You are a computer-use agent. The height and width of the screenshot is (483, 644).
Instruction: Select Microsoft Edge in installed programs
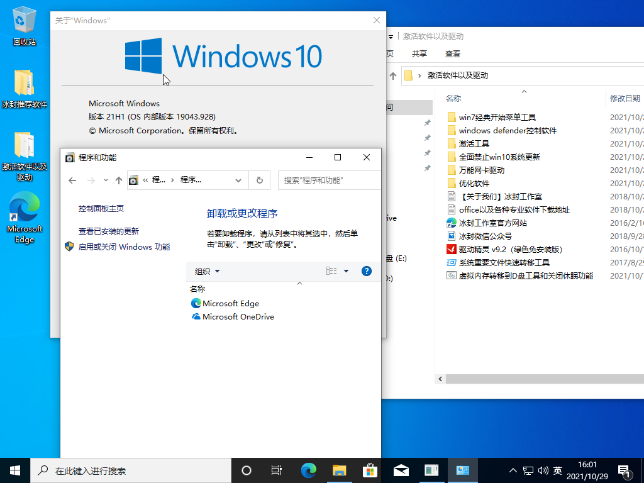pyautogui.click(x=225, y=304)
